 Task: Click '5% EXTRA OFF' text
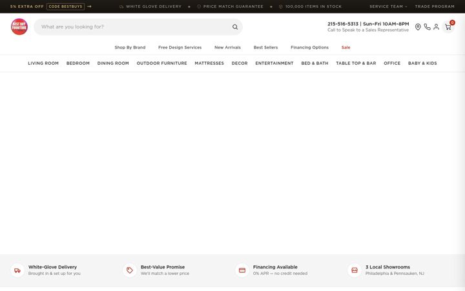click(27, 6)
